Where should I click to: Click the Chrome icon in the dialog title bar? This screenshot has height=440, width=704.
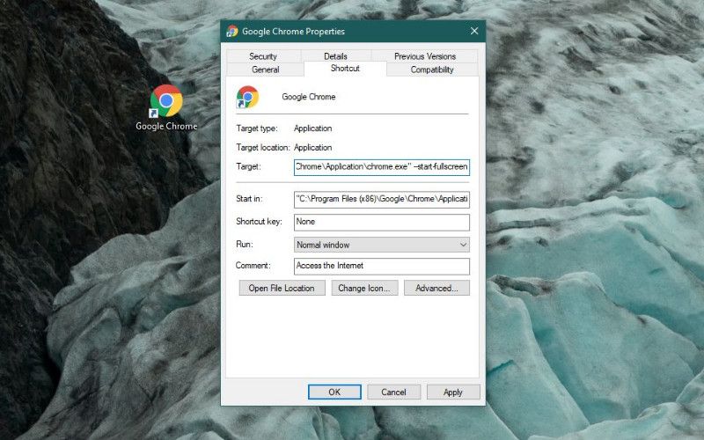231,31
